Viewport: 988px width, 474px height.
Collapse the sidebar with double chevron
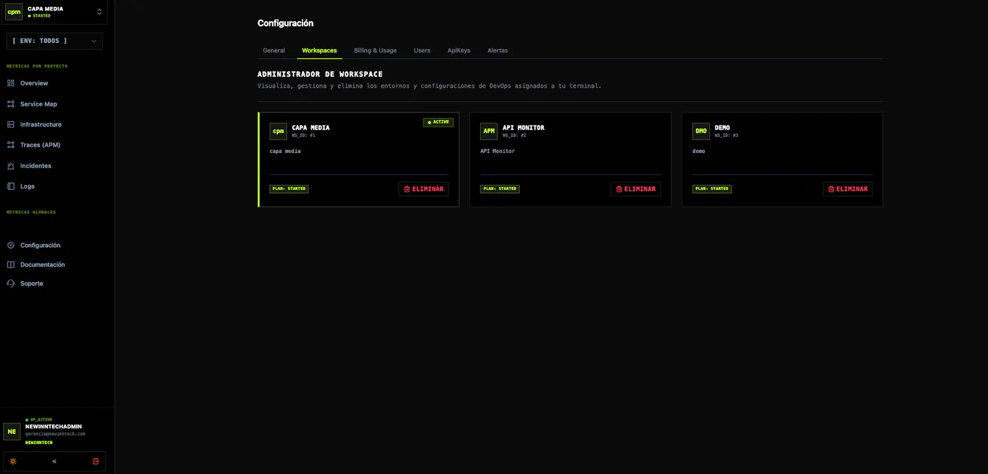pos(54,462)
